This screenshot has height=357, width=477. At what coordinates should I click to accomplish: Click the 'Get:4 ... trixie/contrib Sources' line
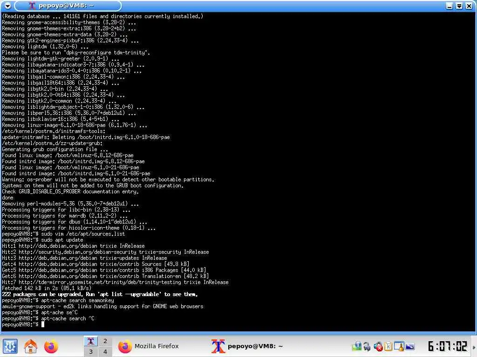coord(95,264)
